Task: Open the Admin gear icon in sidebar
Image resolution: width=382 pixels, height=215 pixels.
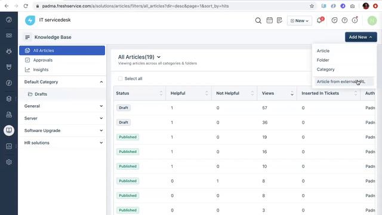Action: click(9, 162)
